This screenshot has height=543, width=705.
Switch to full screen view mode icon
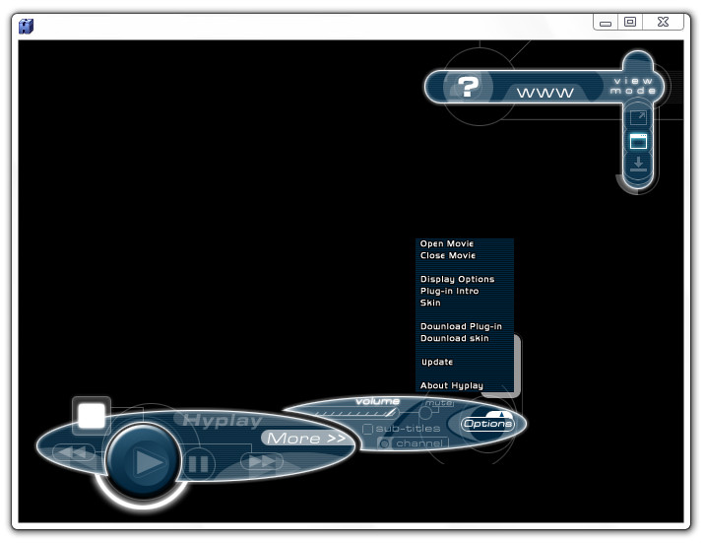click(x=638, y=118)
